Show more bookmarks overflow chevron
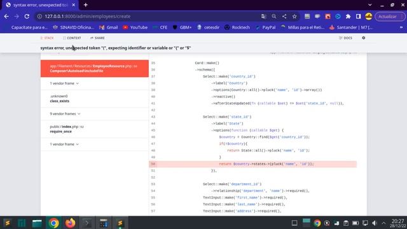This screenshot has width=407, height=229. 401,27
